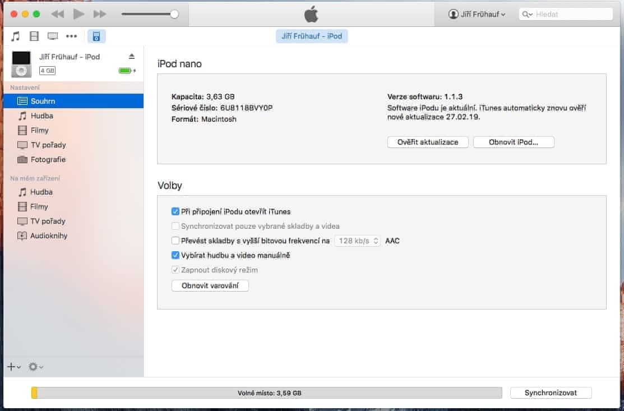Click the Synchronizovat button
The height and width of the screenshot is (411, 624).
(x=551, y=392)
